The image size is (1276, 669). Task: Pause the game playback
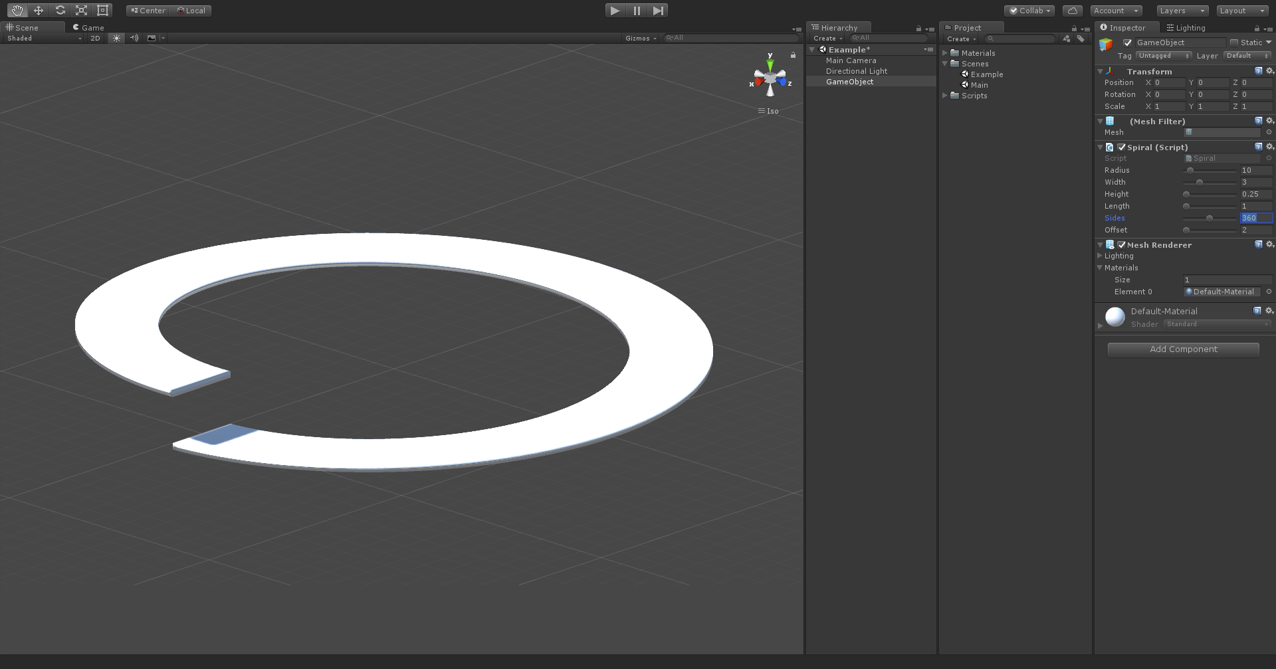point(637,11)
